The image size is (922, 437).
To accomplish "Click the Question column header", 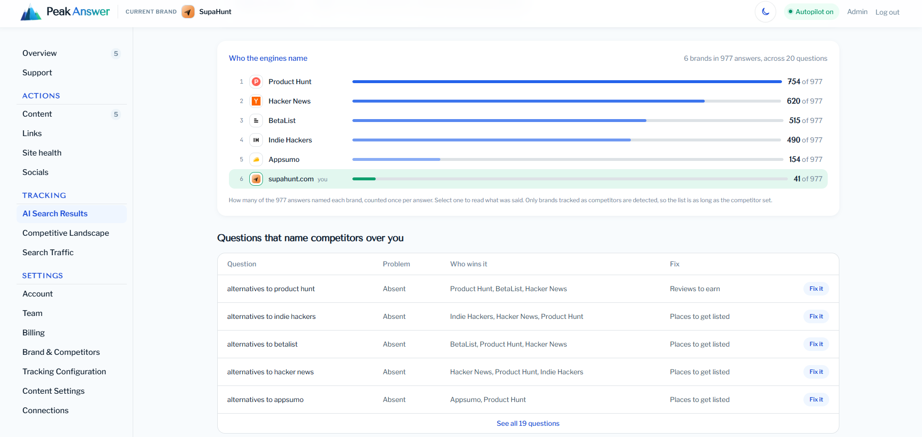I will [242, 264].
